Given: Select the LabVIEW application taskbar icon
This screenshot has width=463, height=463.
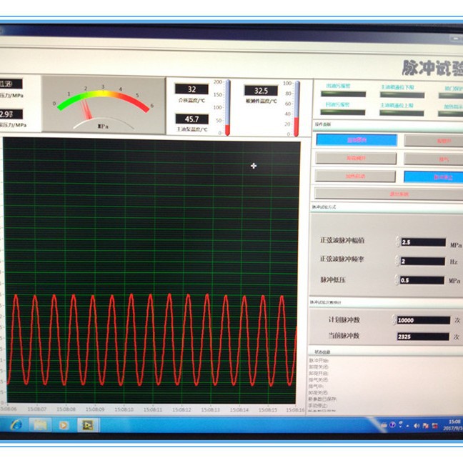Looking at the screenshot, I should pyautogui.click(x=87, y=425).
